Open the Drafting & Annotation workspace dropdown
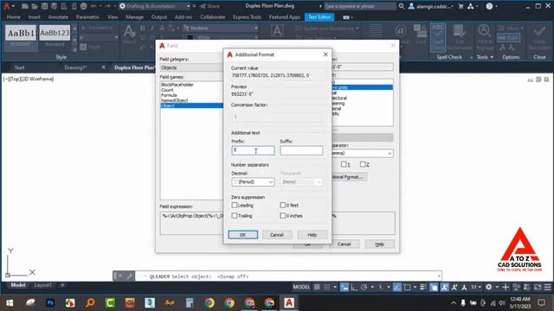This screenshot has width=554, height=311. click(188, 6)
